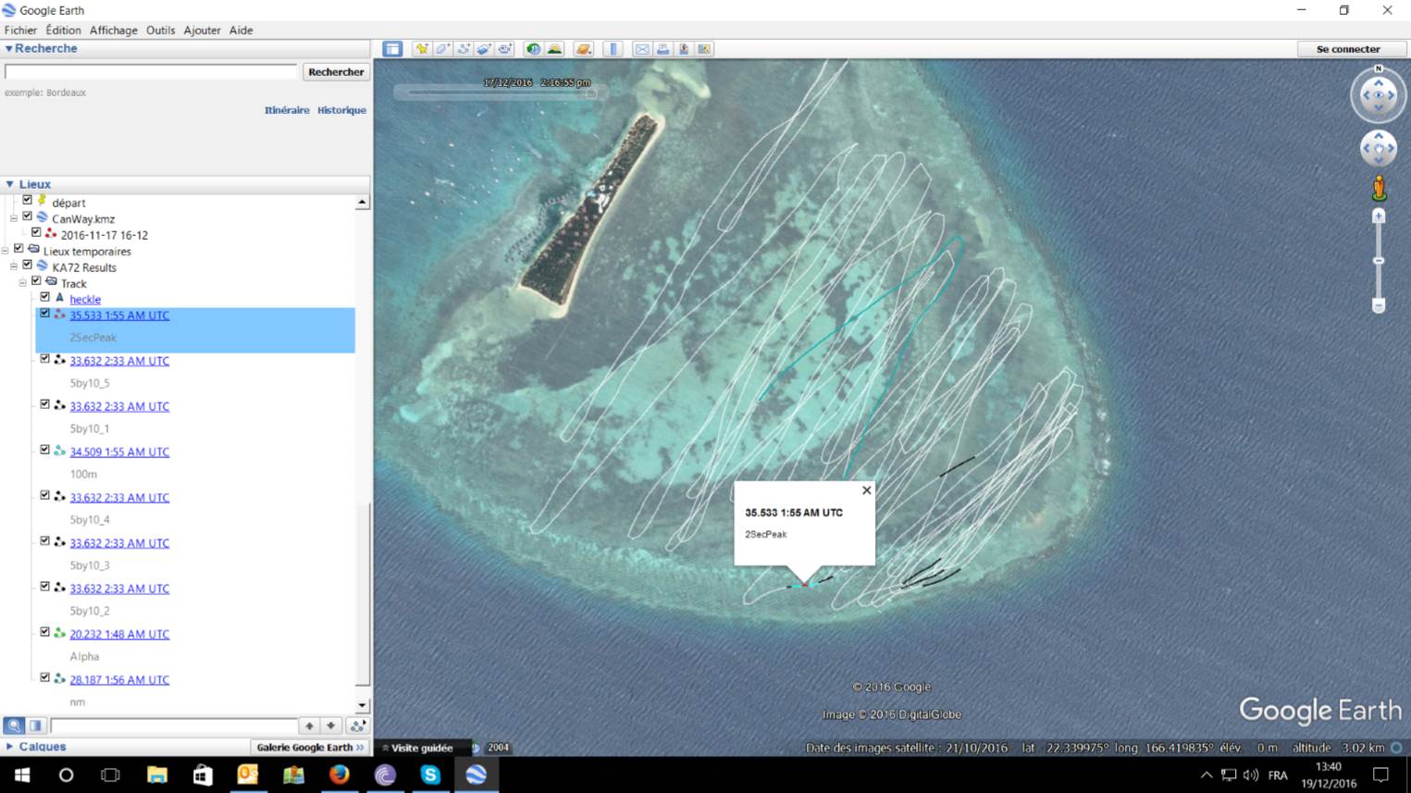This screenshot has height=793, width=1411.
Task: Click the Rechercher button
Action: [x=336, y=71]
